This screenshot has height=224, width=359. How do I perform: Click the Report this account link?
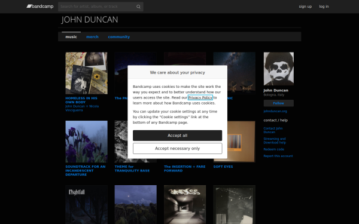278,156
